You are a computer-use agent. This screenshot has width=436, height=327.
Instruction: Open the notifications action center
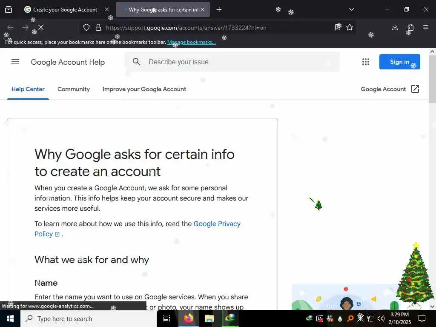pos(422,318)
